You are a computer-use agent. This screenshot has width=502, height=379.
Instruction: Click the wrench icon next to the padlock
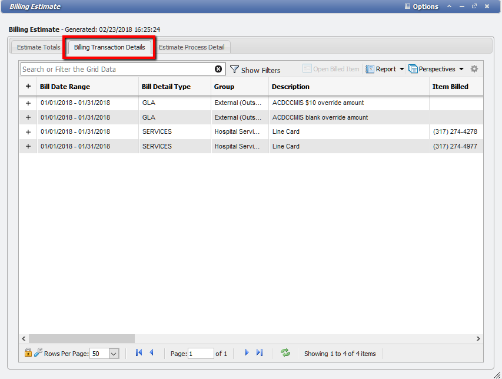(x=36, y=352)
